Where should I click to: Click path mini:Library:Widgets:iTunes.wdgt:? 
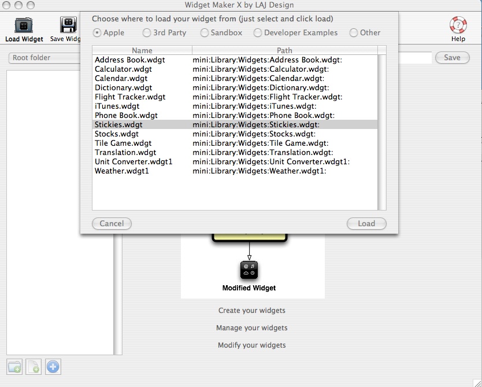point(254,106)
